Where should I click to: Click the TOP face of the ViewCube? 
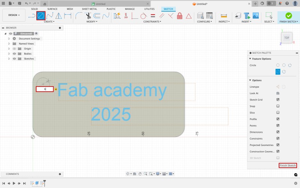[286, 38]
